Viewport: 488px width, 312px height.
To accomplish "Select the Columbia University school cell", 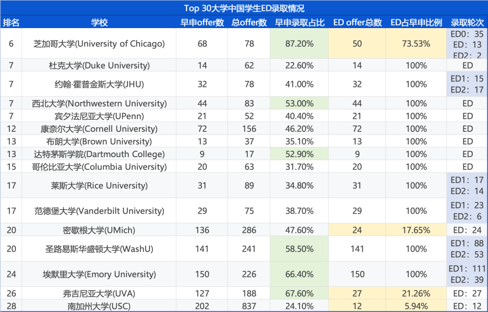I will pyautogui.click(x=99, y=167).
